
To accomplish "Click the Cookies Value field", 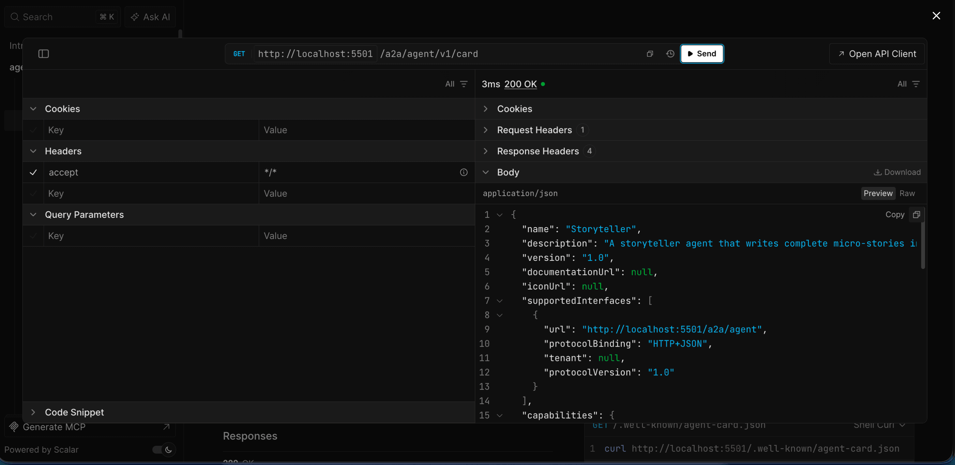I will 367,130.
